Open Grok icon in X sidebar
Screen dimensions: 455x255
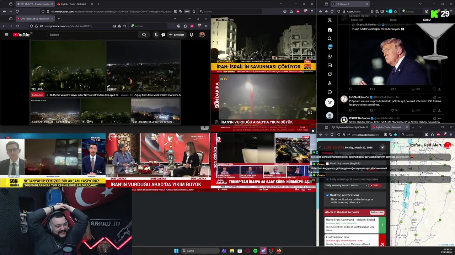[330, 74]
